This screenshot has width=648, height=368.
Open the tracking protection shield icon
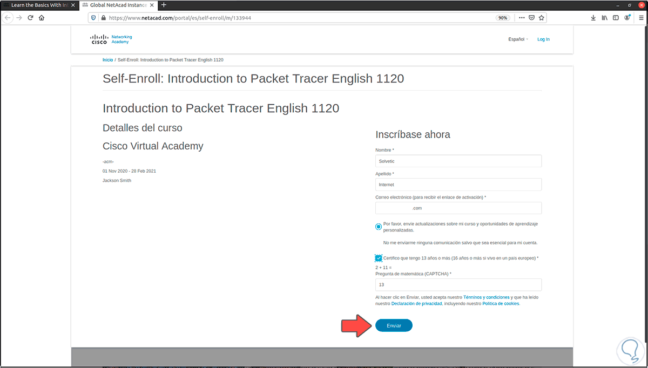93,17
